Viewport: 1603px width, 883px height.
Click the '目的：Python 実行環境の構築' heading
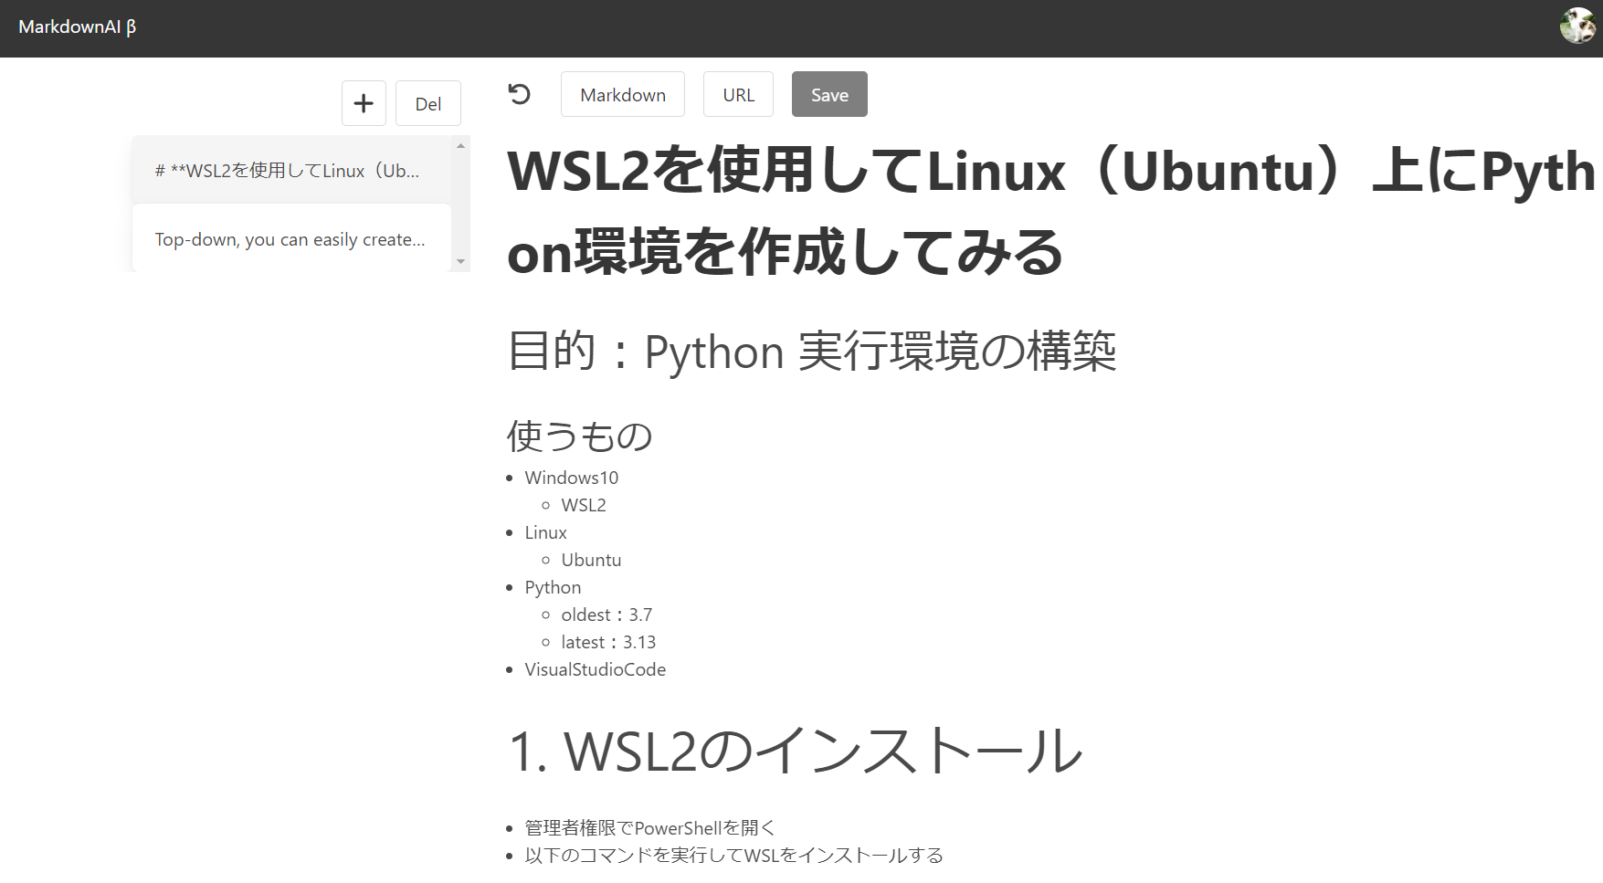click(811, 350)
